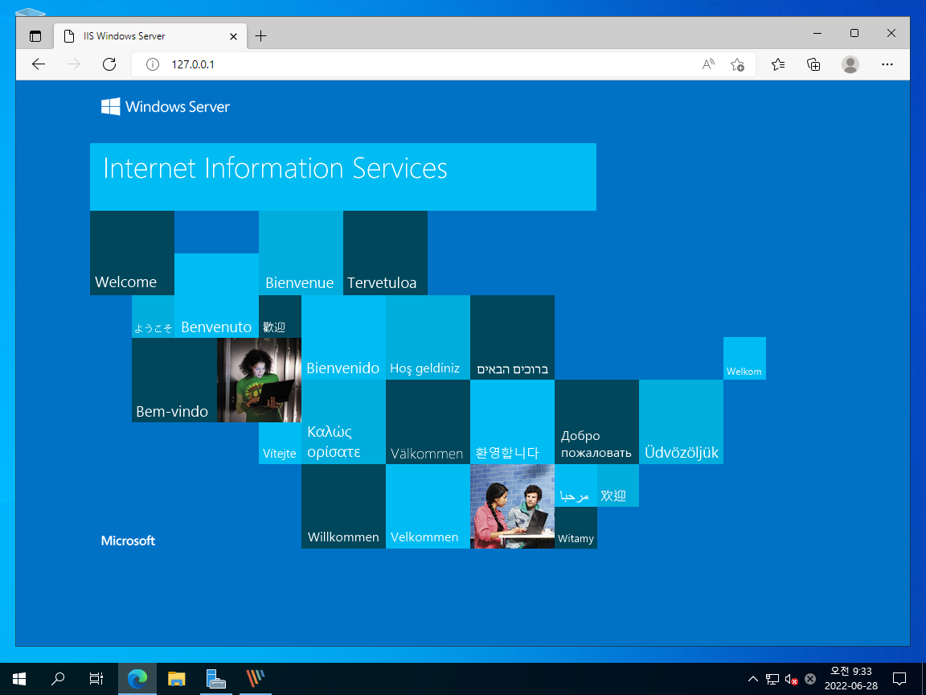The width and height of the screenshot is (926, 695).
Task: Open Task View on the taskbar
Action: pos(96,679)
